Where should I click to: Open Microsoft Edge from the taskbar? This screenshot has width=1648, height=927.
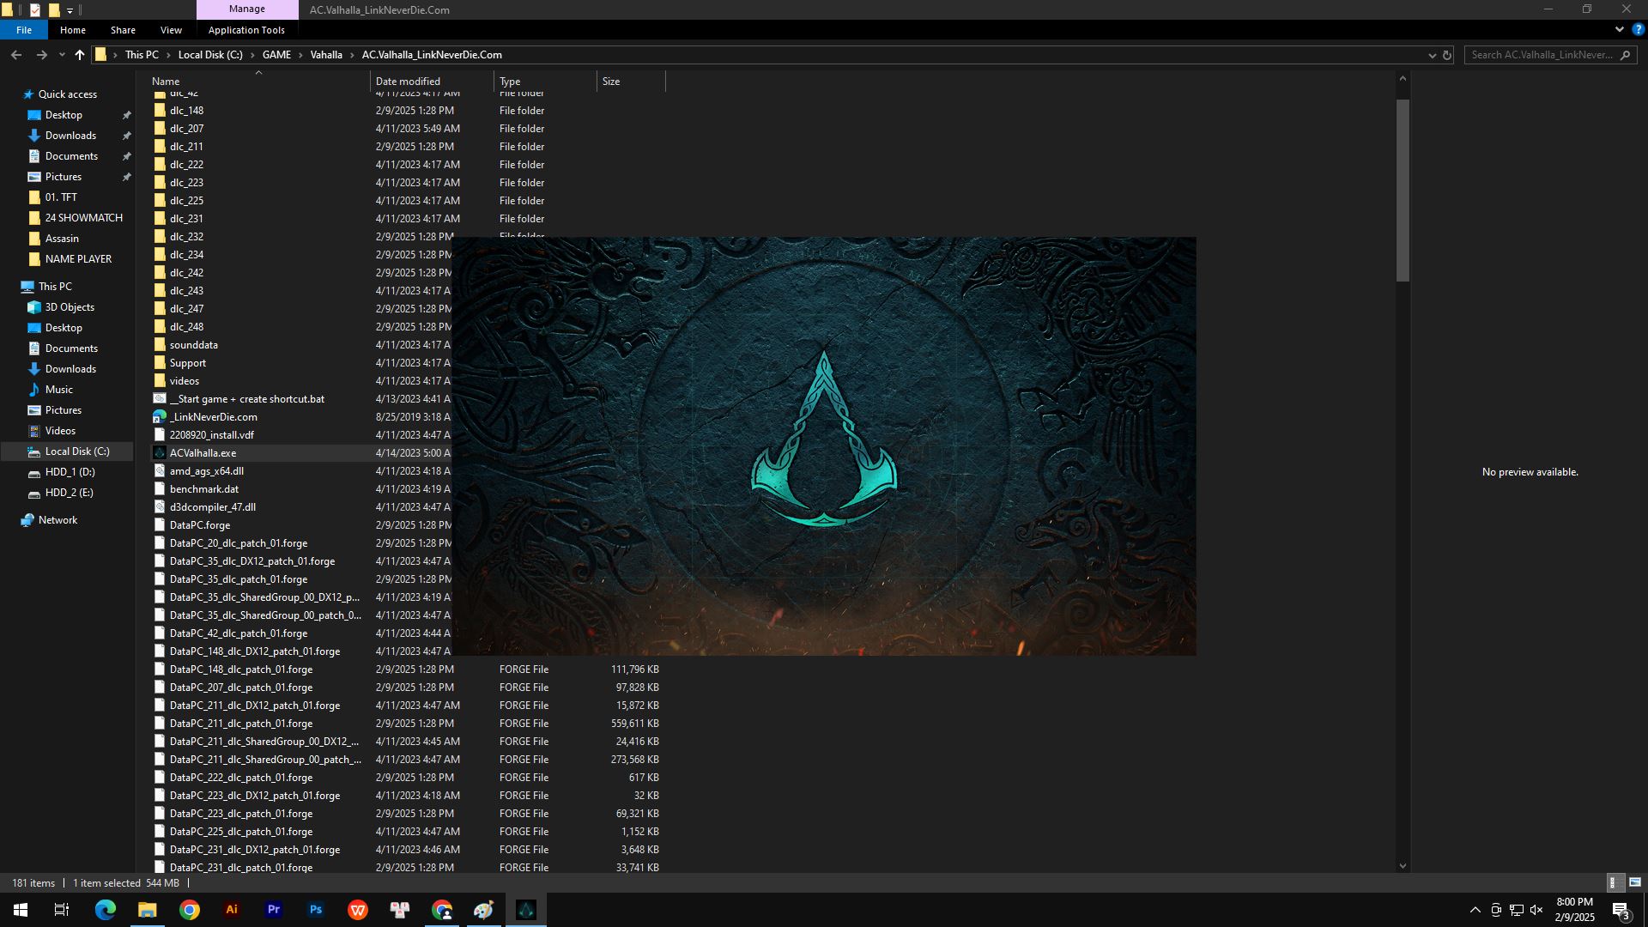coord(106,910)
